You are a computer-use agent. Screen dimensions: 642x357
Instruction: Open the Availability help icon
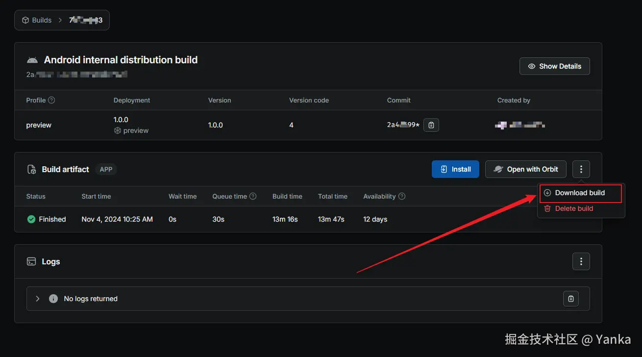point(402,196)
